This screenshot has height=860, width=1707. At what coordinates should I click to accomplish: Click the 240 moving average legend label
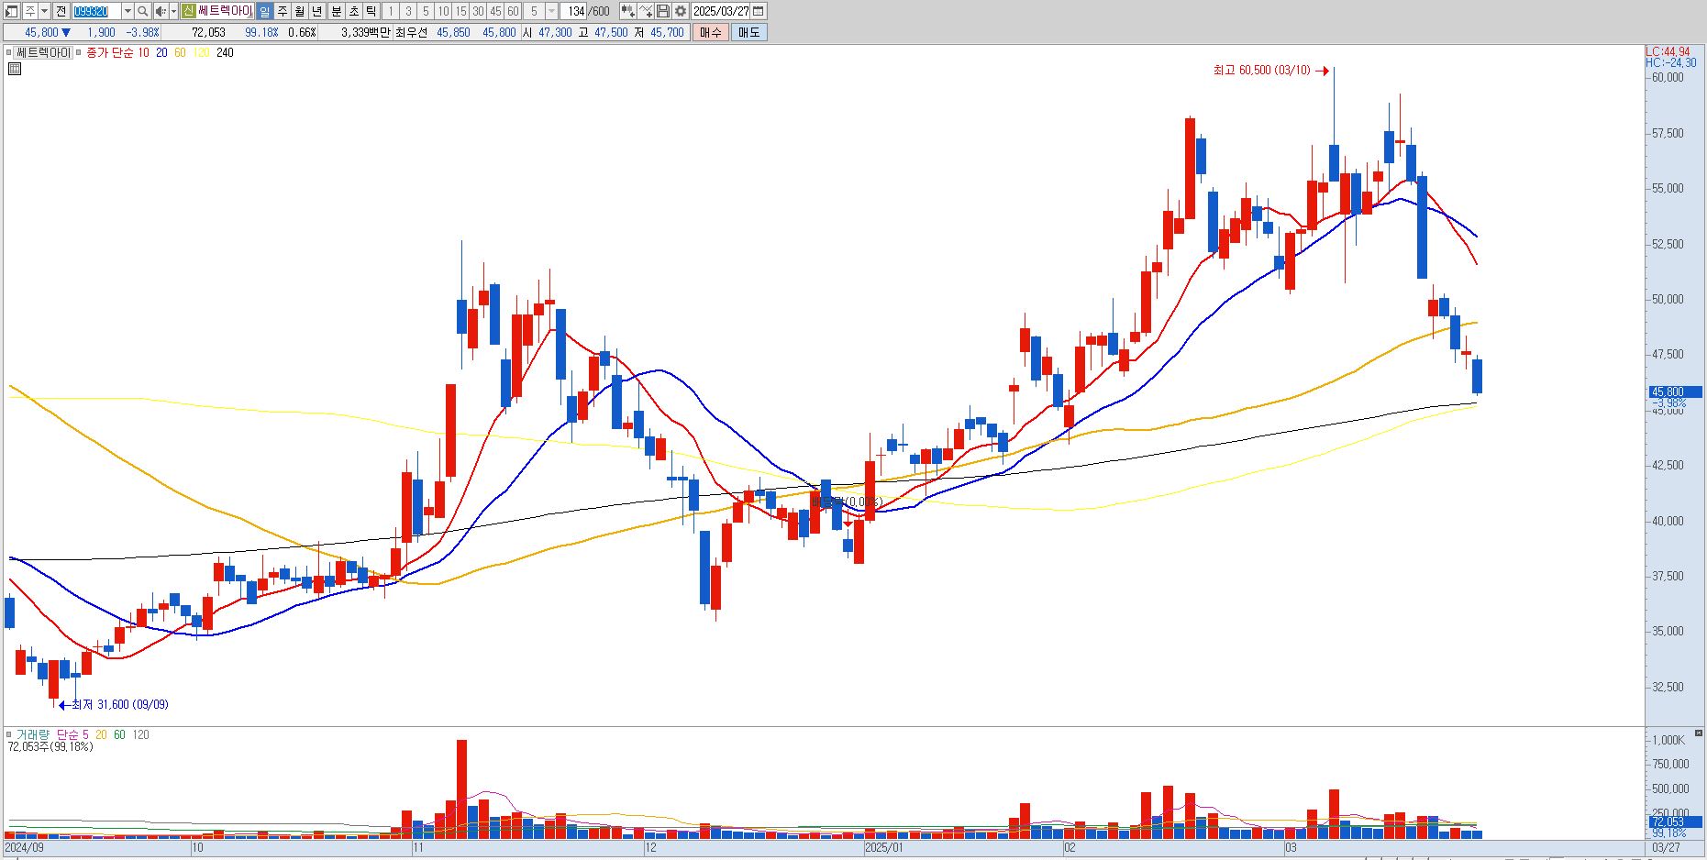(x=225, y=53)
